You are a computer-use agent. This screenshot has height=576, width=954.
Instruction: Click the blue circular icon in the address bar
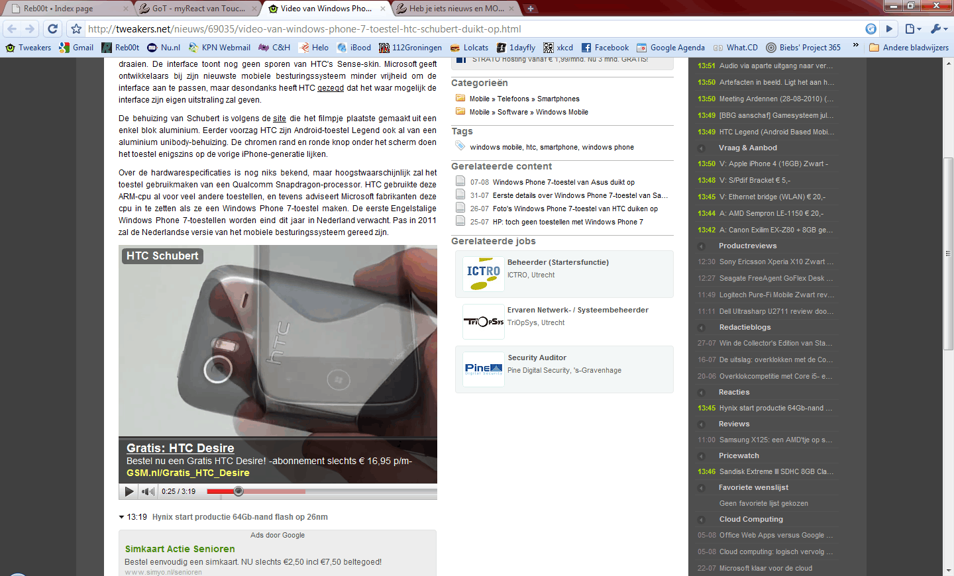coord(871,29)
